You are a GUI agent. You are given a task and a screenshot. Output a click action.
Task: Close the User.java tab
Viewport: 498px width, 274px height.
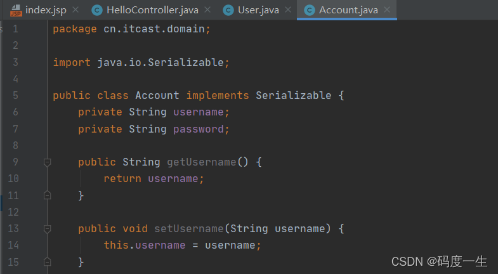(288, 10)
